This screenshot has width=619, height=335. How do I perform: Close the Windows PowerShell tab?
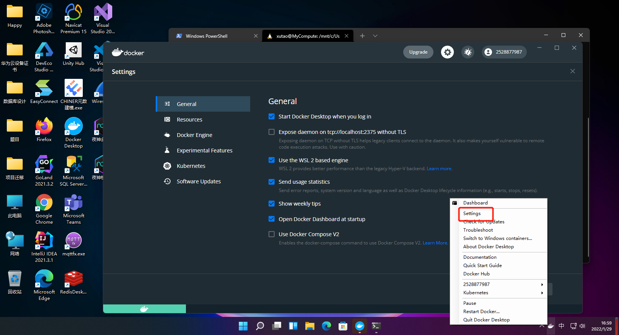[256, 36]
